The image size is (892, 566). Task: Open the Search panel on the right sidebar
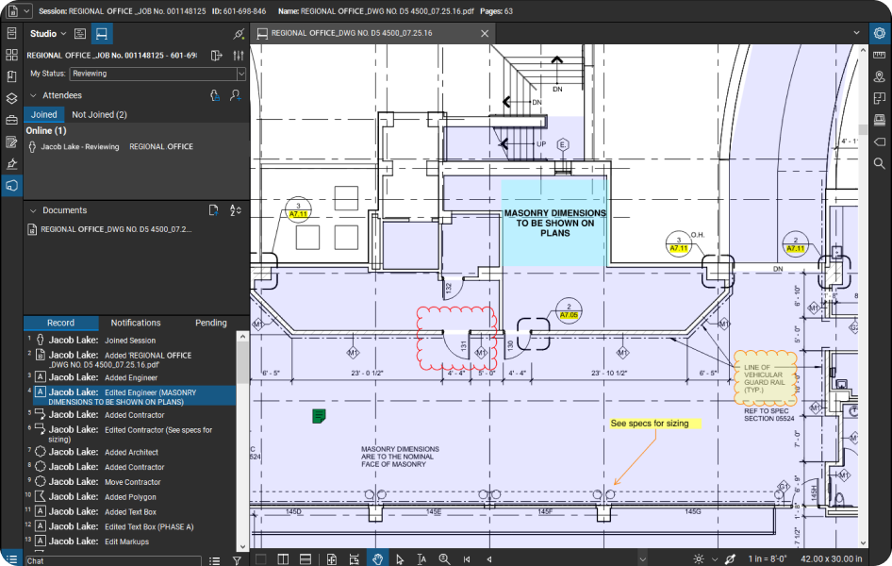click(879, 162)
